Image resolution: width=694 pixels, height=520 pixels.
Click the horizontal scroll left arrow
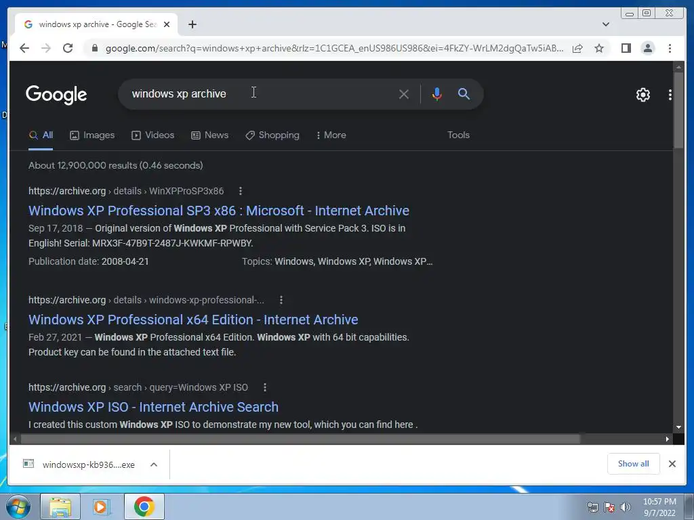(15, 439)
